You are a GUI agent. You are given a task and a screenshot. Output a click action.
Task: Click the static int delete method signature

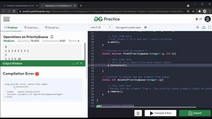[132, 80]
